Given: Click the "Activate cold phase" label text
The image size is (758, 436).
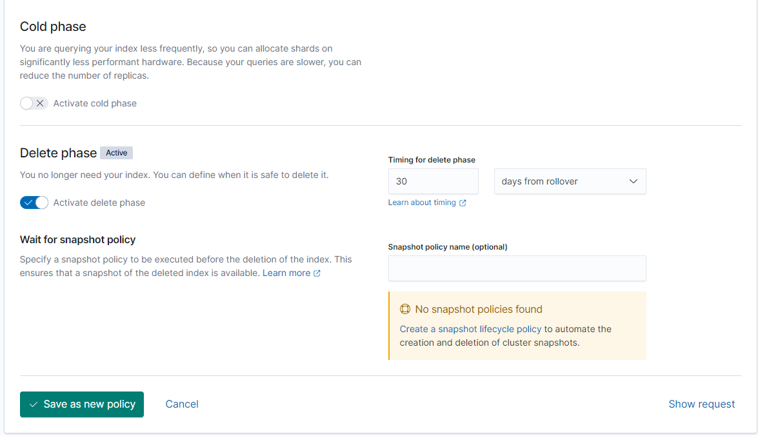Looking at the screenshot, I should pos(95,103).
